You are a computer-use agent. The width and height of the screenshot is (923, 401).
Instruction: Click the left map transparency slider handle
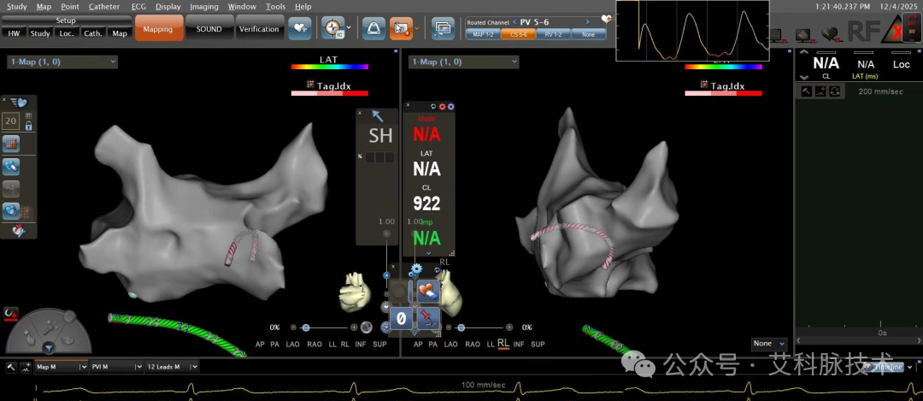[x=305, y=327]
